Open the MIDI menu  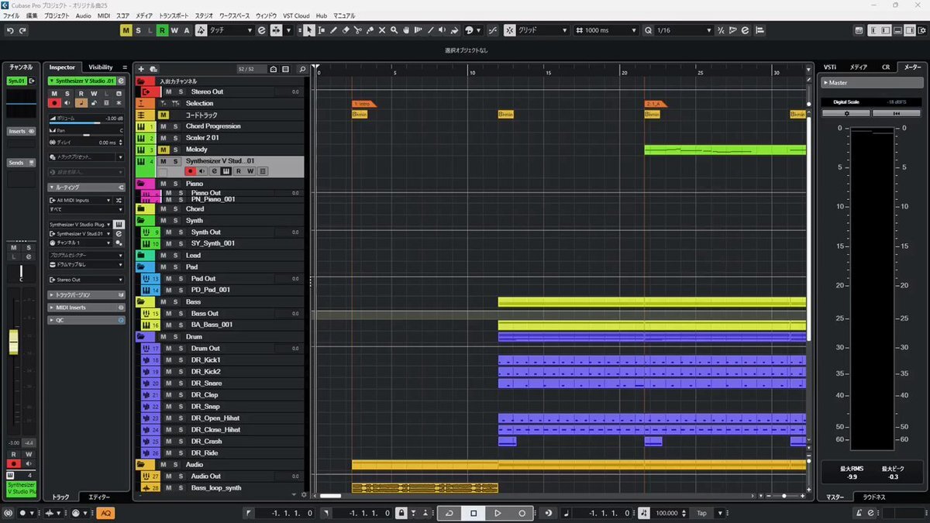point(103,15)
